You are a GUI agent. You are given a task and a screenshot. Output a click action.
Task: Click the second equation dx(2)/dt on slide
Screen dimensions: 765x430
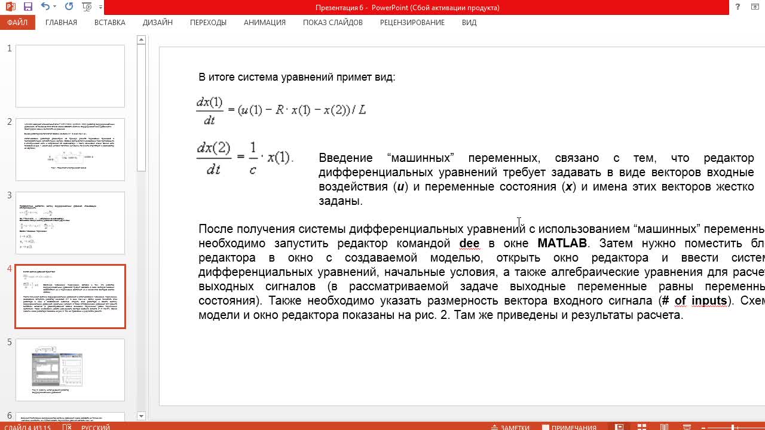(244, 158)
